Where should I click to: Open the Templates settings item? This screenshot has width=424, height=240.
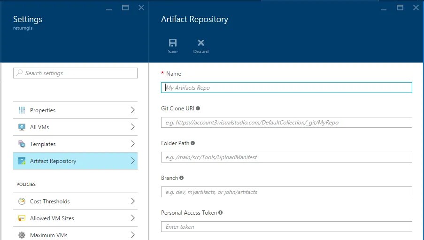point(75,144)
